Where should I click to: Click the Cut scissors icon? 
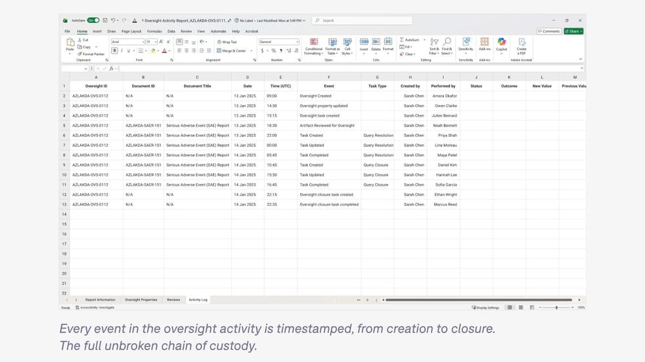[79, 40]
